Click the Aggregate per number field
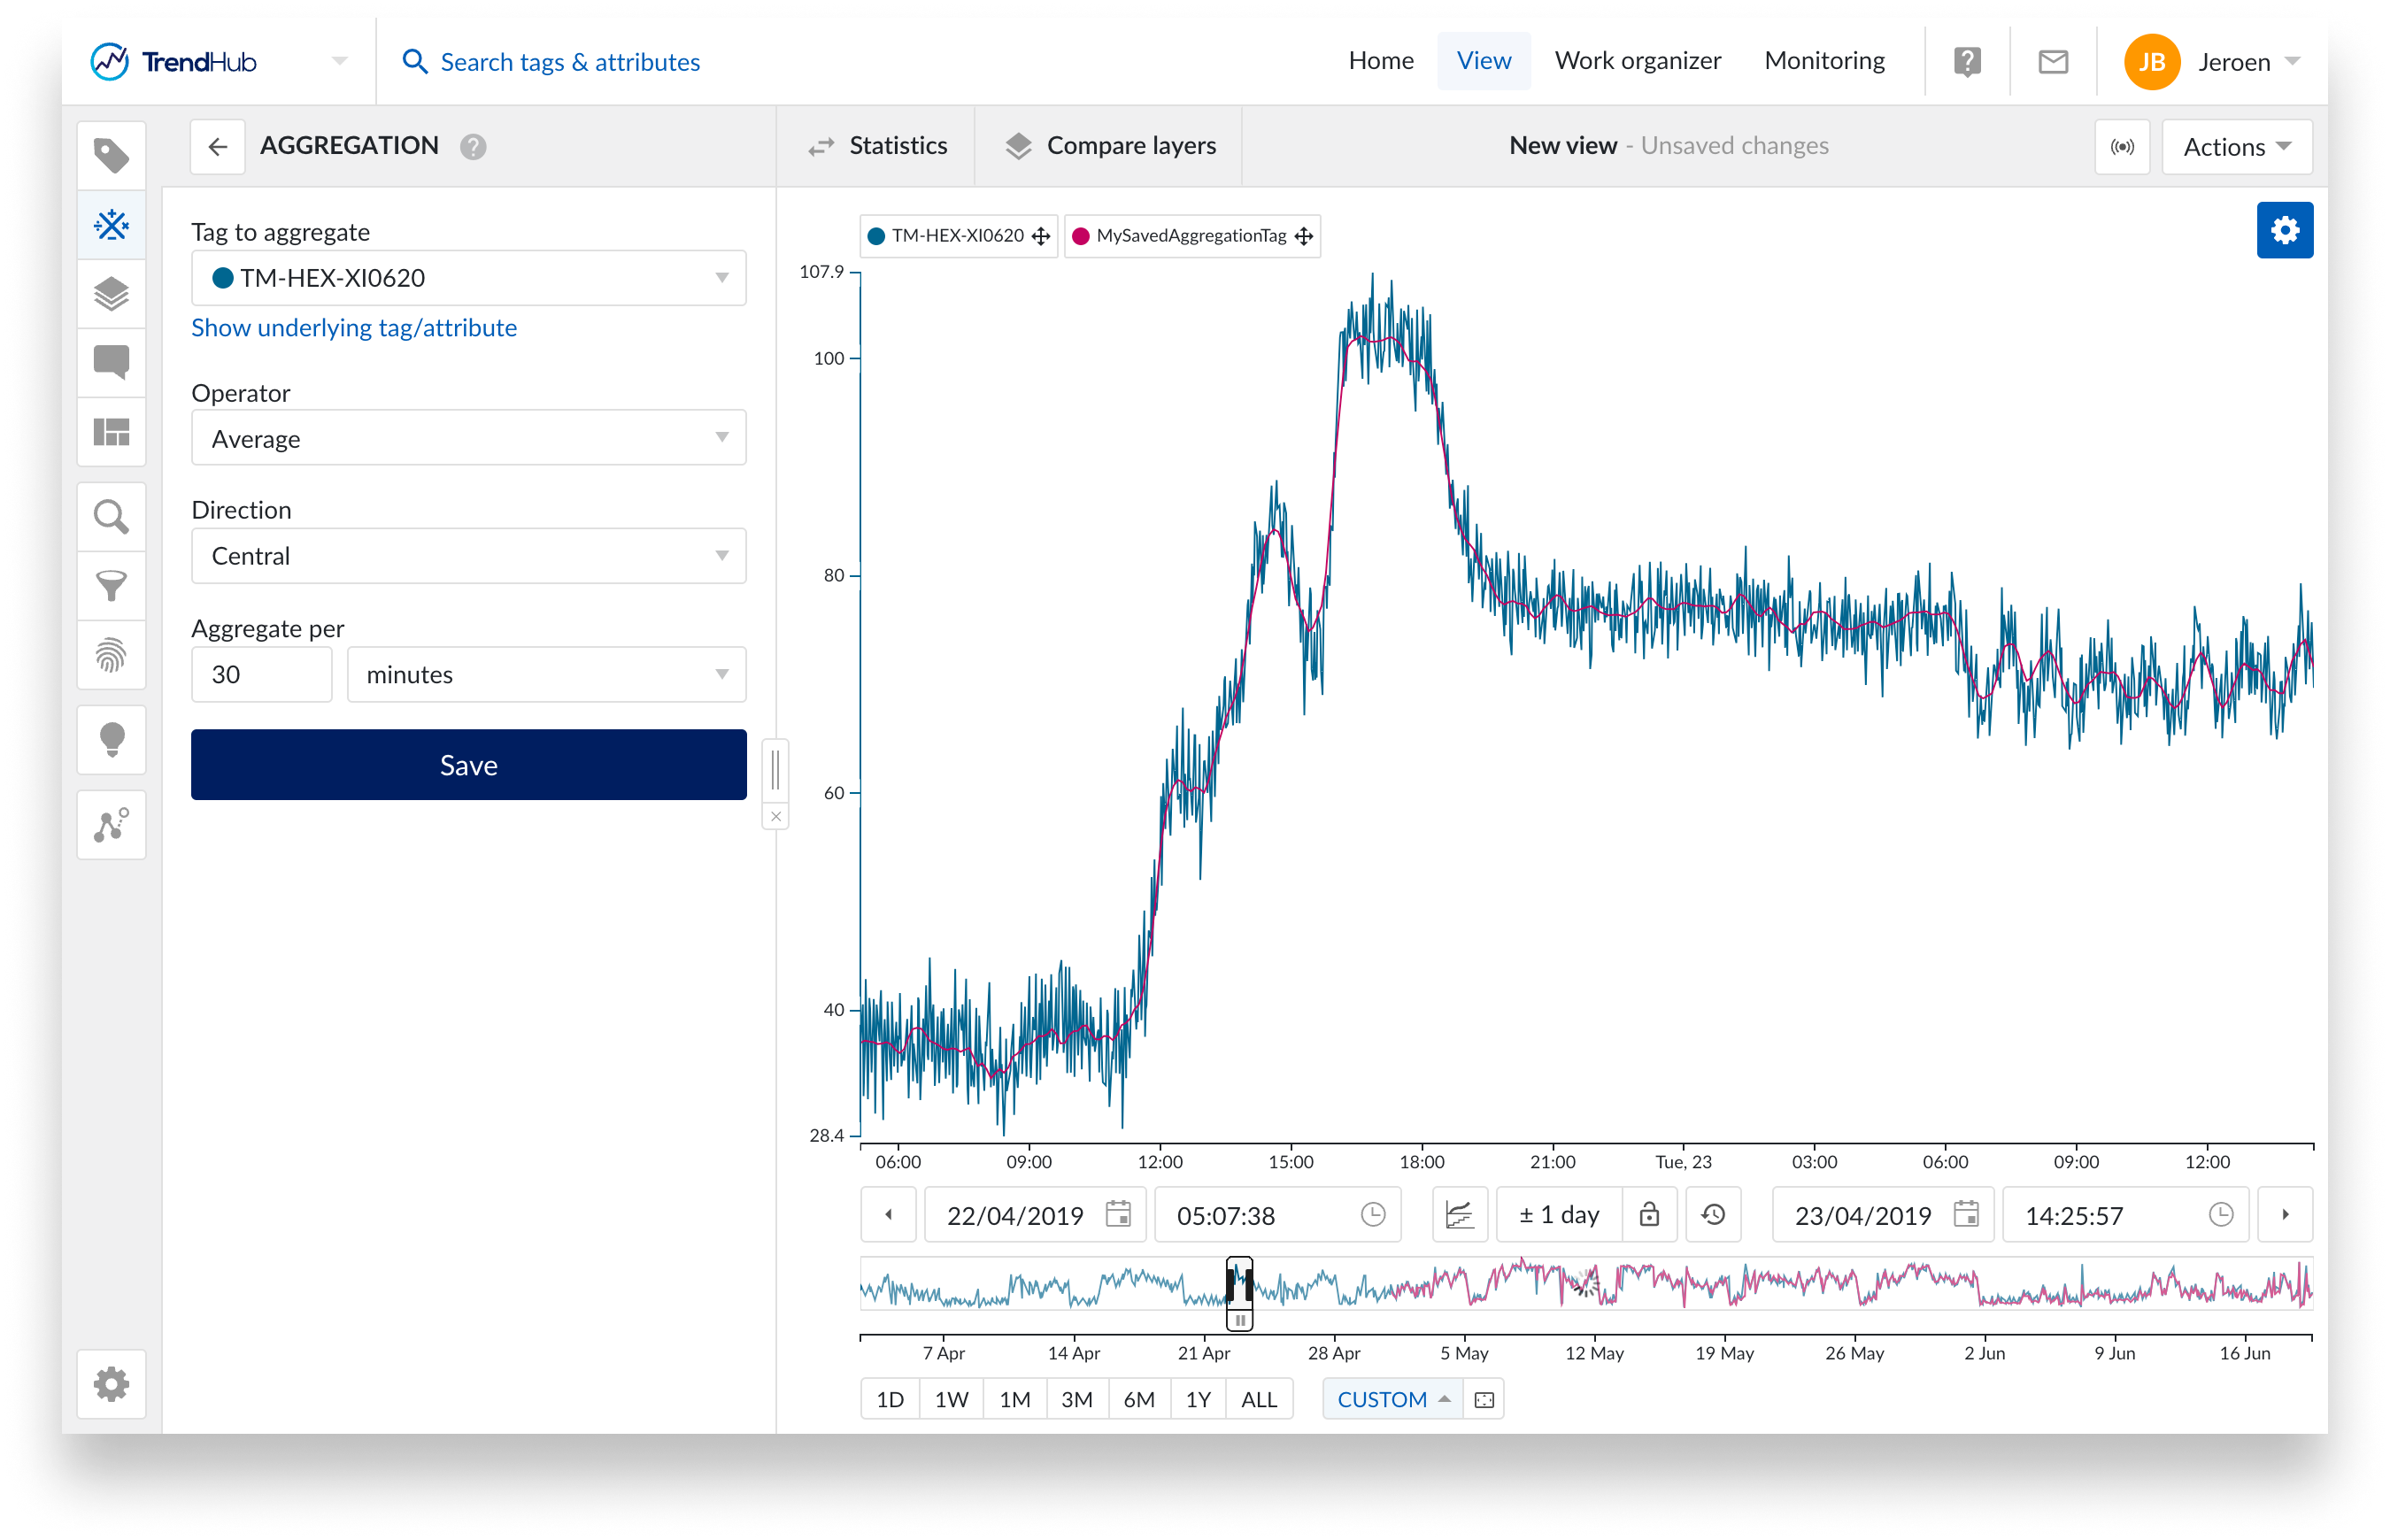 click(261, 675)
